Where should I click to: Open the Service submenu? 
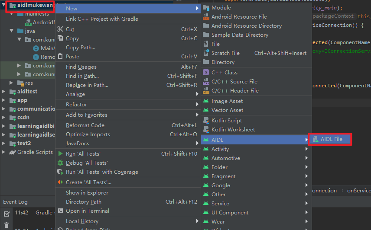click(256, 203)
